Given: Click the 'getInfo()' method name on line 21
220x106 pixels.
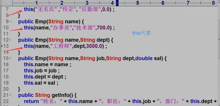Looking at the screenshot, I should 62,95.
